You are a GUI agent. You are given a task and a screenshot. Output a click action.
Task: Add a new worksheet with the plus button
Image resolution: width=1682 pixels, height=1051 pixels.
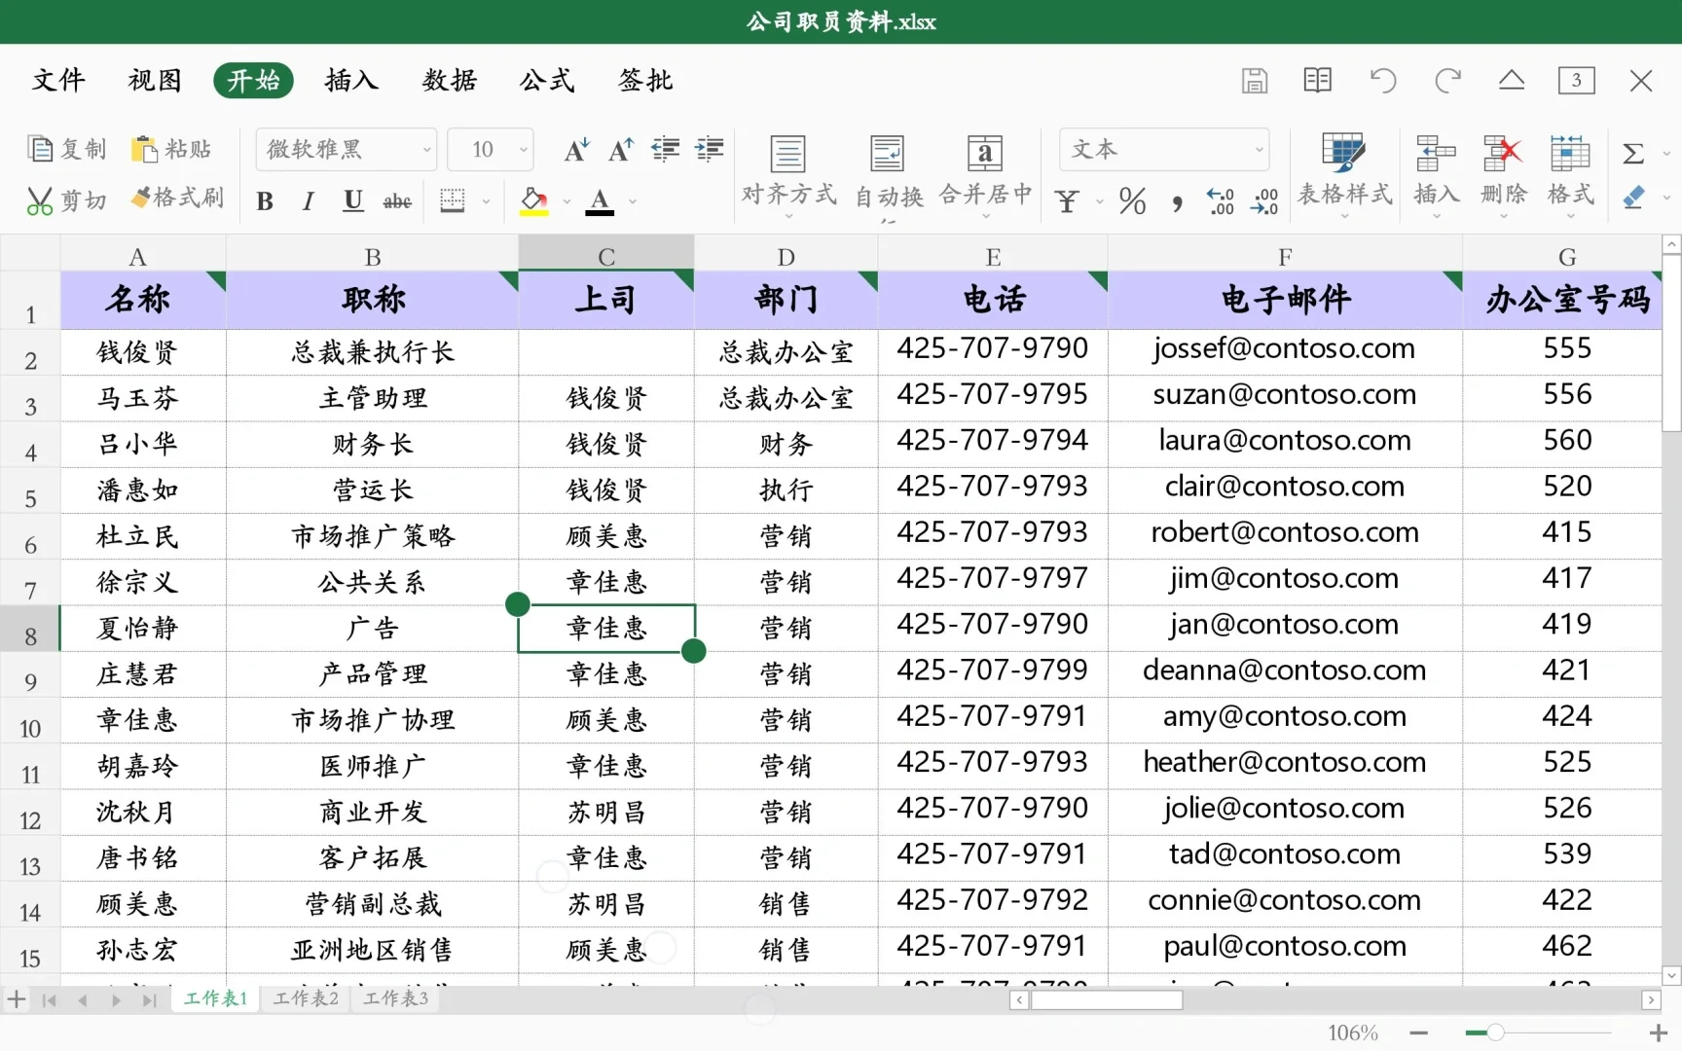[x=16, y=998]
